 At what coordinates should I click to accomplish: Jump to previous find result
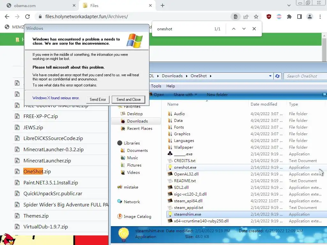point(234,29)
